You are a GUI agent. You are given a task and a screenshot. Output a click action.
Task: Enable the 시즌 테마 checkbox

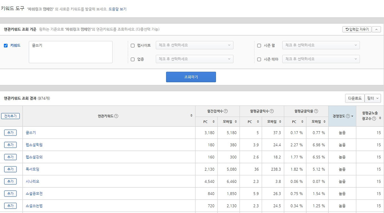click(x=259, y=59)
